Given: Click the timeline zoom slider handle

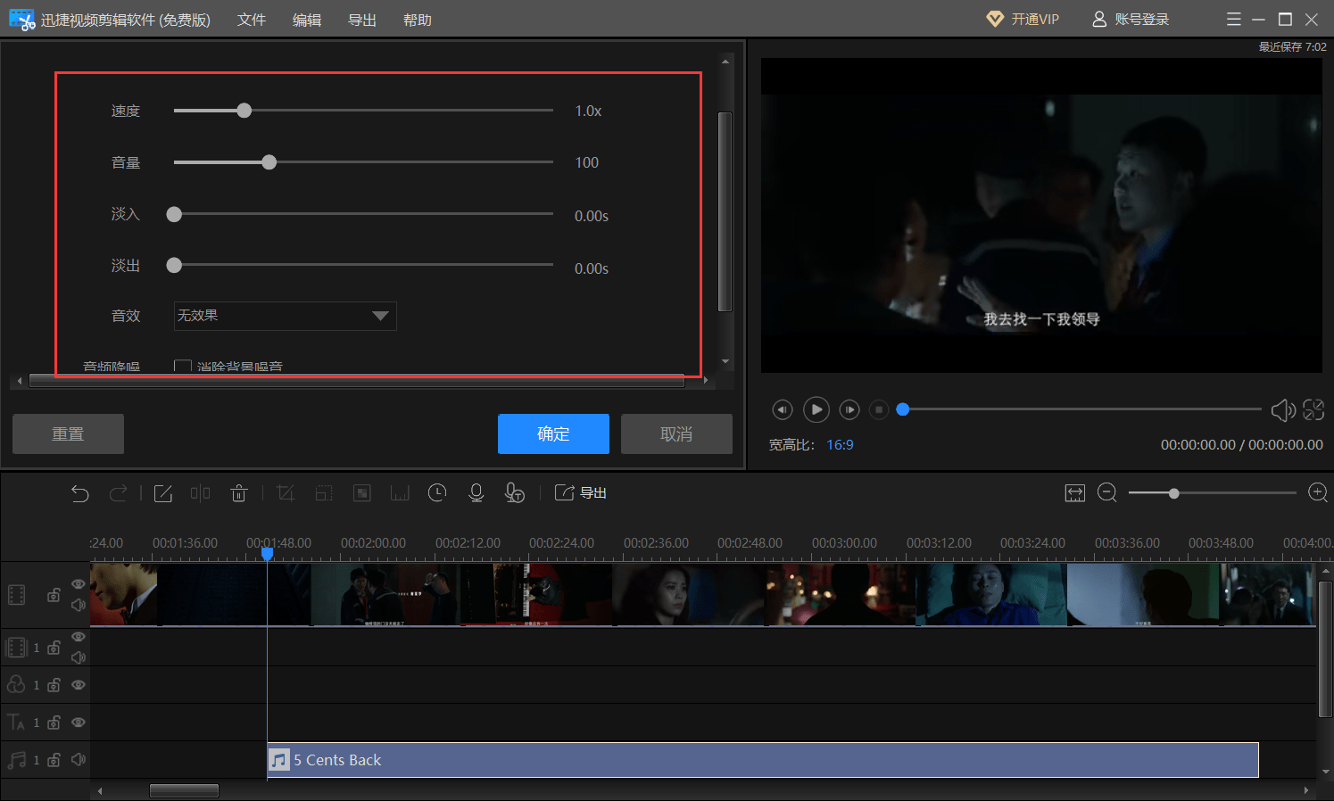Looking at the screenshot, I should pos(1174,493).
